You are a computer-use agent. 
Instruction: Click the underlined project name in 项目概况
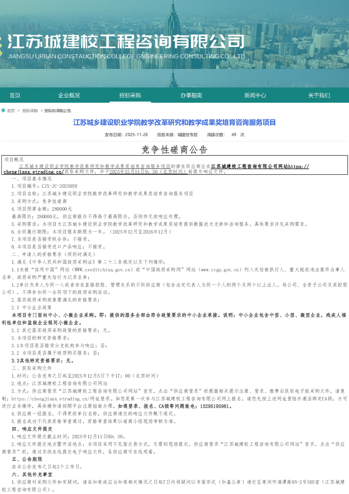tap(94, 167)
